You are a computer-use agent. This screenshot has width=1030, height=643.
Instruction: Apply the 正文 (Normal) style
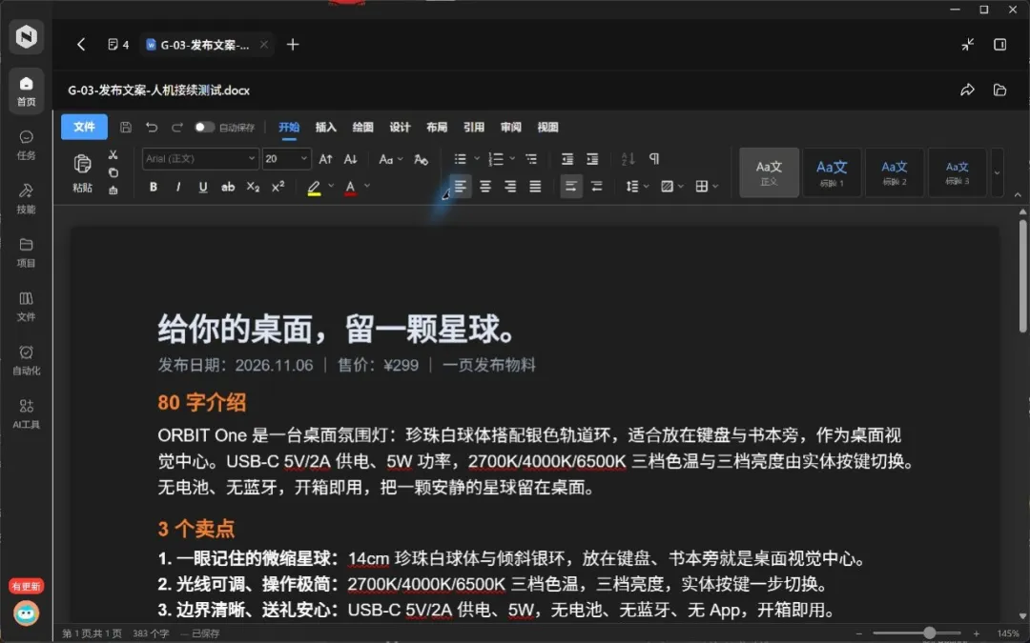tap(770, 172)
